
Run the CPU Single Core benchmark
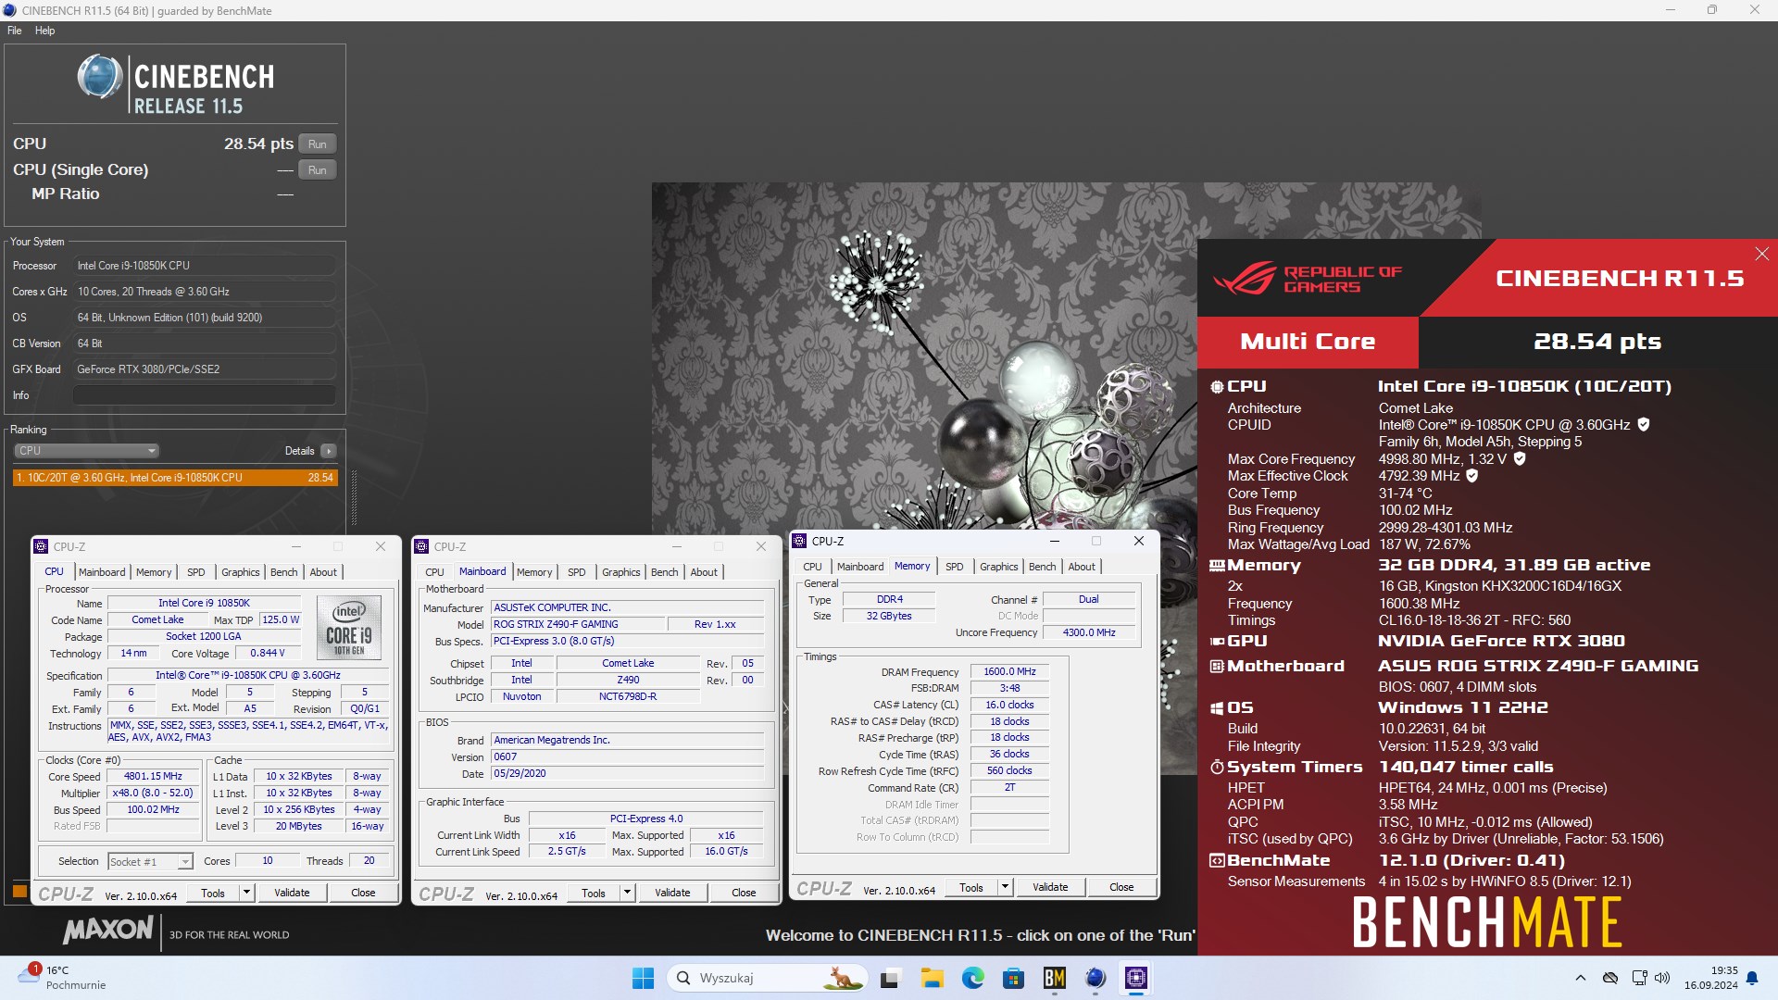pos(317,170)
